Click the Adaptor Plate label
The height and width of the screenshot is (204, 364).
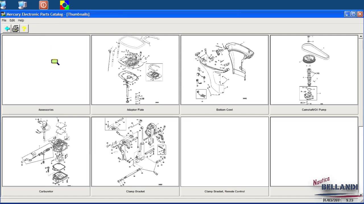point(135,110)
